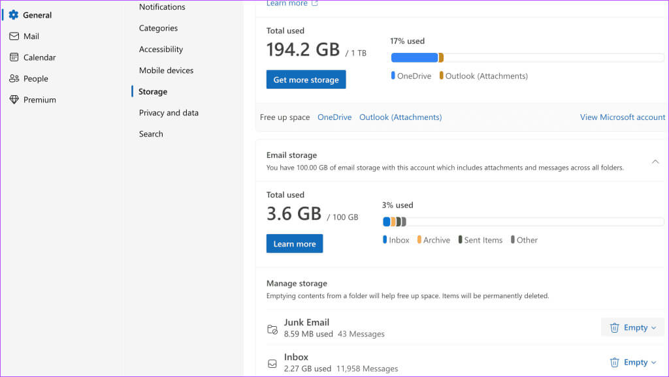Open the OneDrive free up space link
This screenshot has width=669, height=377.
(x=334, y=117)
